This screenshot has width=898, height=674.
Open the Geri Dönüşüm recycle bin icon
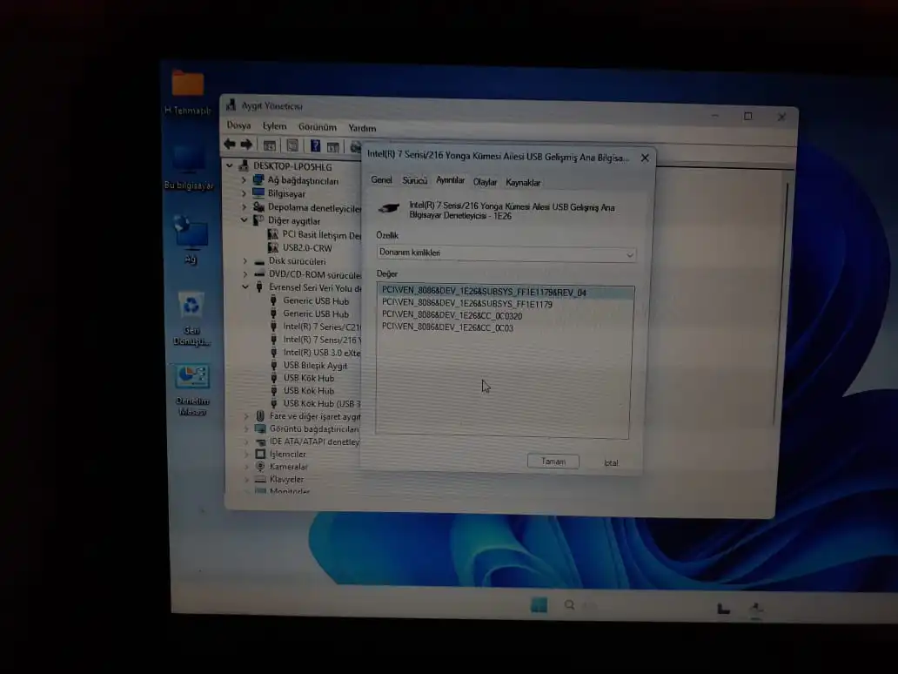[x=191, y=319]
